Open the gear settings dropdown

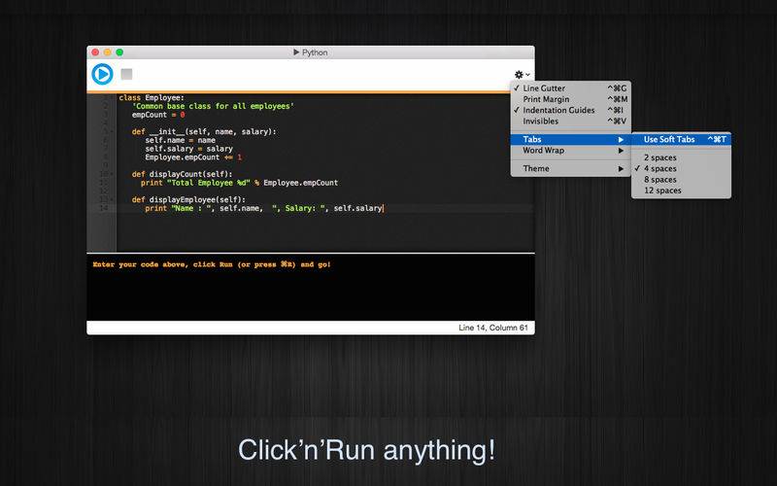522,75
